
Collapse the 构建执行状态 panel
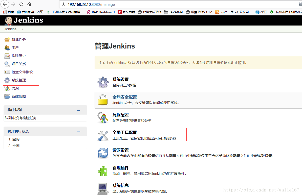(79, 132)
